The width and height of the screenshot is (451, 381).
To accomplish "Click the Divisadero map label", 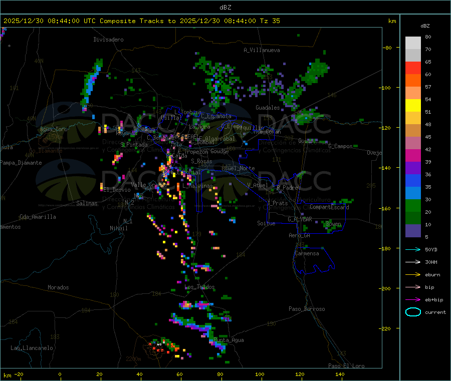I will [108, 40].
